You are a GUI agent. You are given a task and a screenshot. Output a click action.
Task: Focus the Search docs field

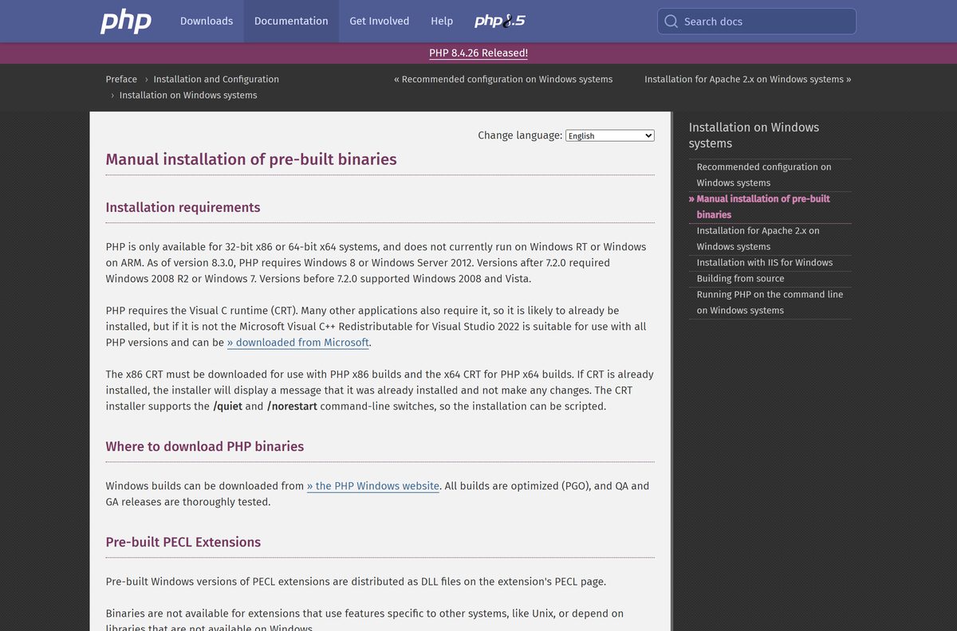click(757, 22)
